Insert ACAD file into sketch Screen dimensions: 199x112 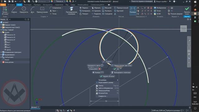tap(157, 14)
